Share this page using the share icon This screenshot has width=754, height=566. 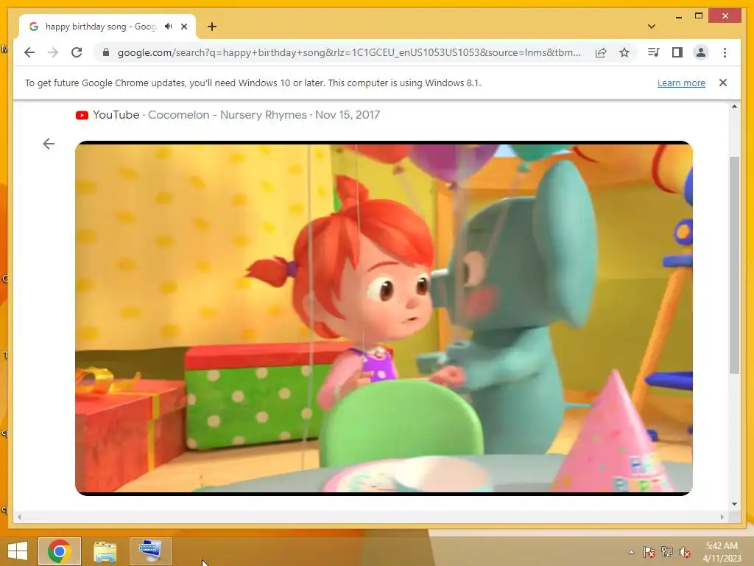click(x=601, y=52)
